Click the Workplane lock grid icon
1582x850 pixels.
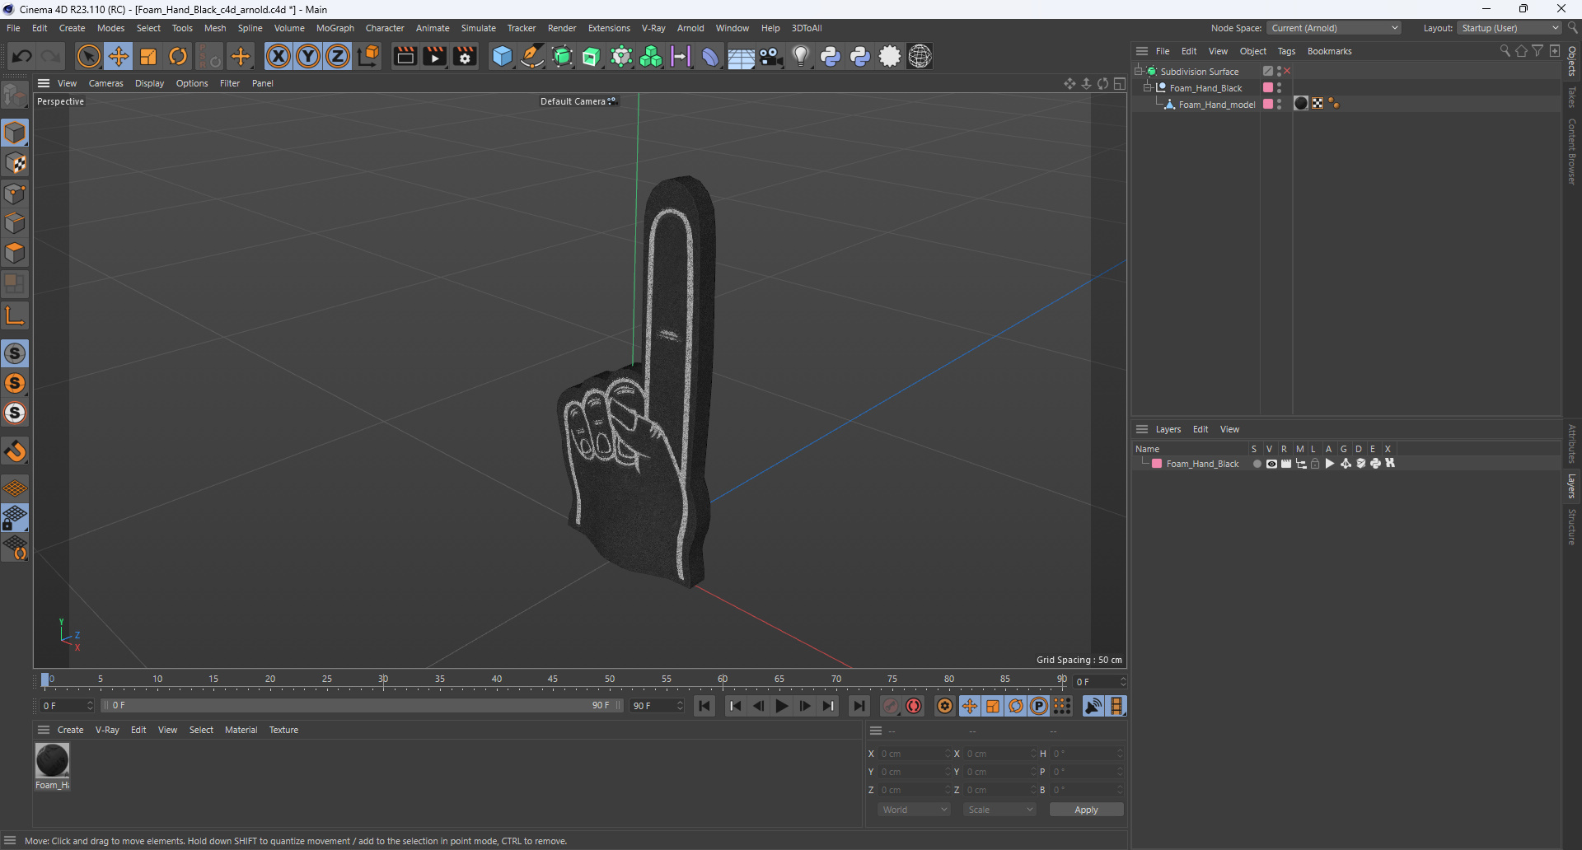coord(15,518)
